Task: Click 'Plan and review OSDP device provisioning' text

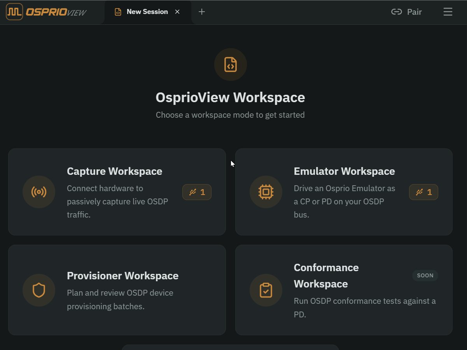Action: pos(120,300)
